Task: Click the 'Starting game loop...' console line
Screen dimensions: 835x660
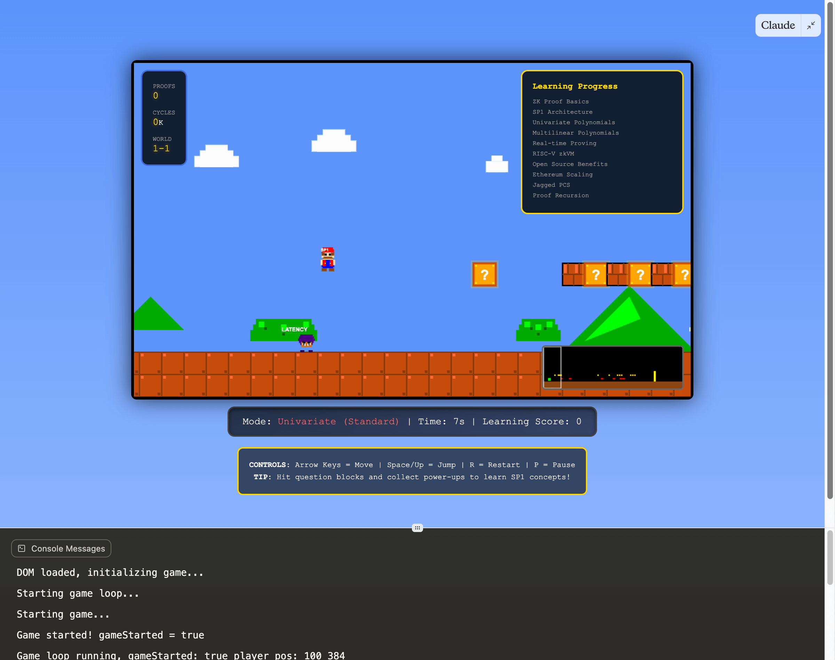Action: point(78,593)
